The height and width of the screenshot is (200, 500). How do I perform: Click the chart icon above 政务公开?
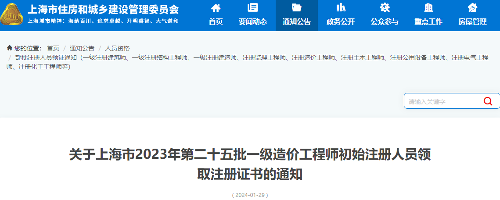(341, 7)
